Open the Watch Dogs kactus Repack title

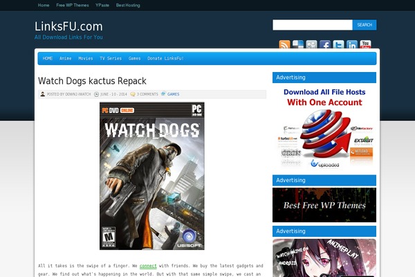pyautogui.click(x=92, y=81)
